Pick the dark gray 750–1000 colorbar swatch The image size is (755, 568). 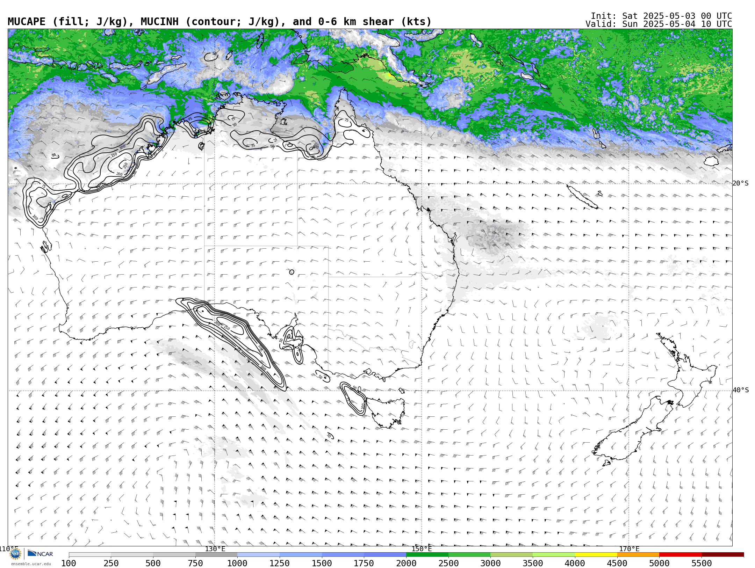216,555
